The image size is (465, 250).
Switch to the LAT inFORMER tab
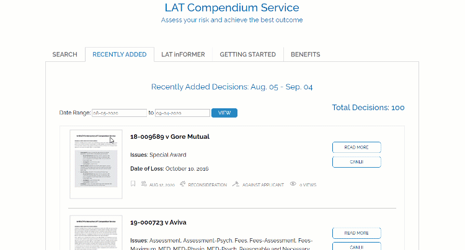coord(183,54)
